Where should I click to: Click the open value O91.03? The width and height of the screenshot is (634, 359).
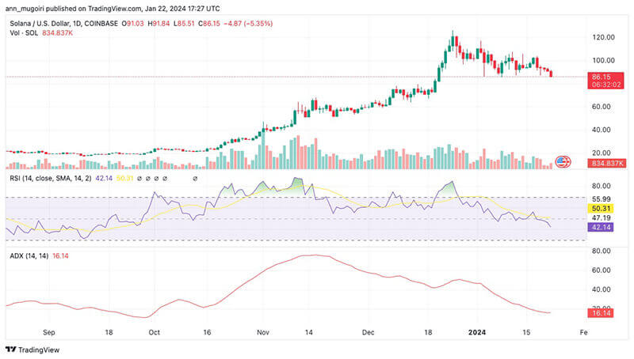pyautogui.click(x=132, y=24)
